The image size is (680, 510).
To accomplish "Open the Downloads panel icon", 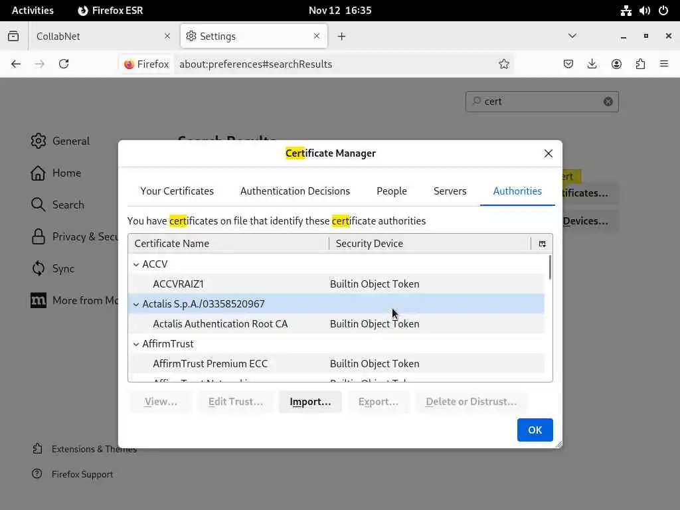I will pos(592,64).
